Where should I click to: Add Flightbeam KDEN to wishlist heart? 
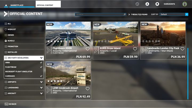[87, 49]
